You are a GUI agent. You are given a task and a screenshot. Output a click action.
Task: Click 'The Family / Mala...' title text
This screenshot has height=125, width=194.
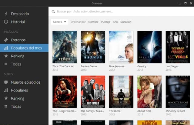tap(92, 111)
